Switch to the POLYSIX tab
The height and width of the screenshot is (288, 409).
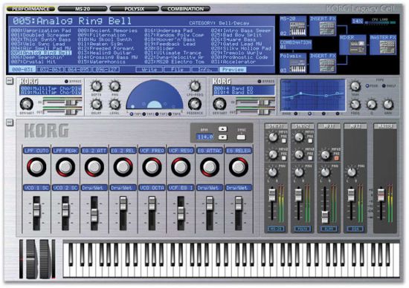[134, 9]
